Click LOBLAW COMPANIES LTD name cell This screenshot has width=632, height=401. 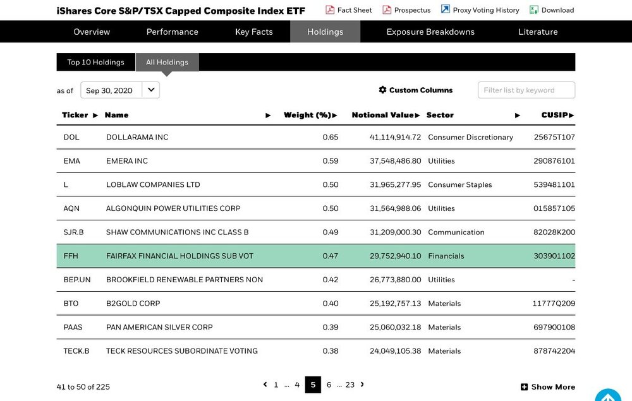pyautogui.click(x=153, y=185)
